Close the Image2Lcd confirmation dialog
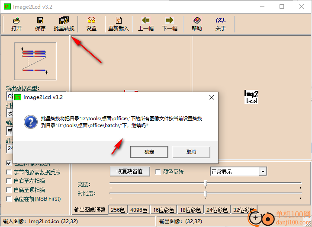 coord(212,97)
